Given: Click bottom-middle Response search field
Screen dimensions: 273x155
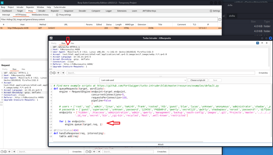Looking at the screenshot, I should pos(128,152).
